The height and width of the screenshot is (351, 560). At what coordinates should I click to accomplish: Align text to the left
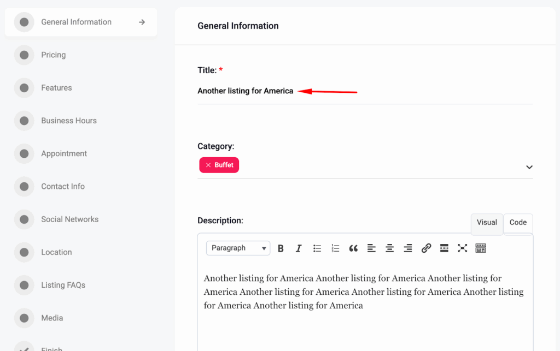[x=371, y=248]
